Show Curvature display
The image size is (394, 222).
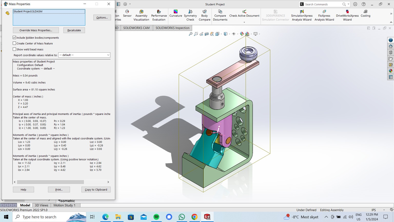click(176, 14)
